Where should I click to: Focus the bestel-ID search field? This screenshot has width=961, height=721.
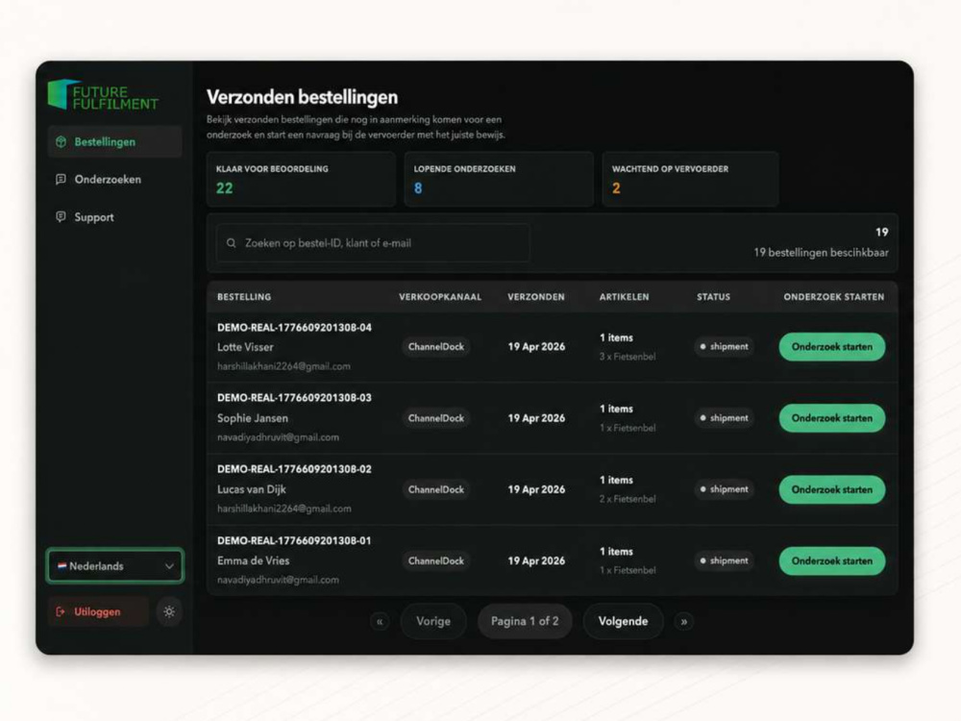click(x=373, y=243)
